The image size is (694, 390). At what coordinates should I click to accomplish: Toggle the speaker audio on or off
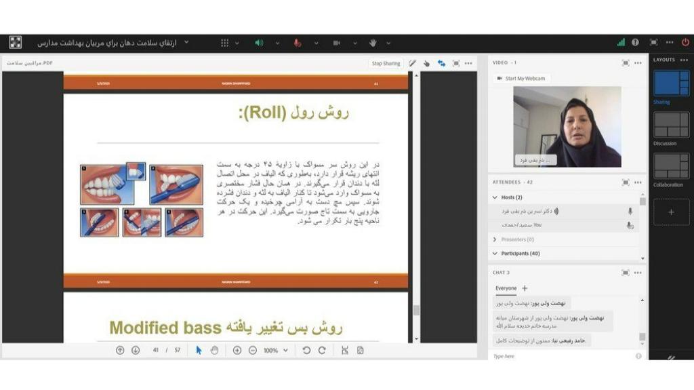click(x=259, y=43)
